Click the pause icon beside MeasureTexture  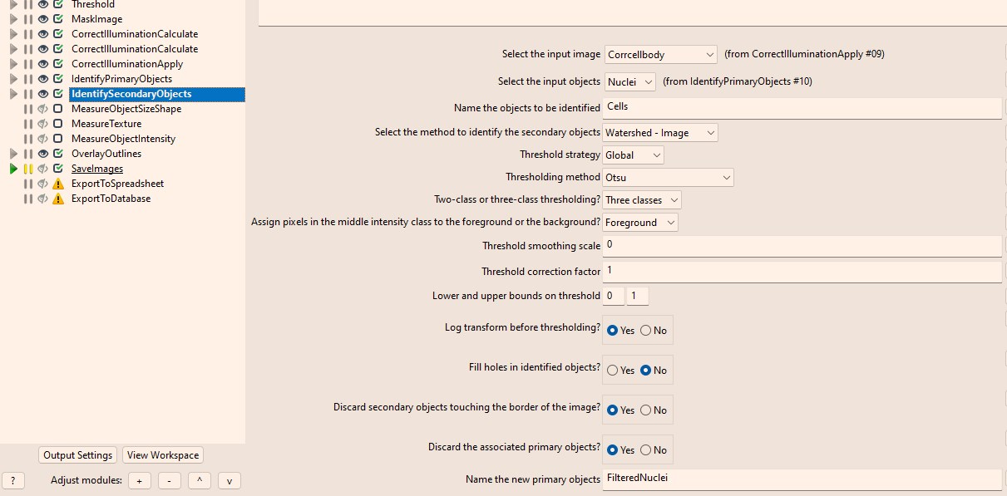click(x=27, y=123)
